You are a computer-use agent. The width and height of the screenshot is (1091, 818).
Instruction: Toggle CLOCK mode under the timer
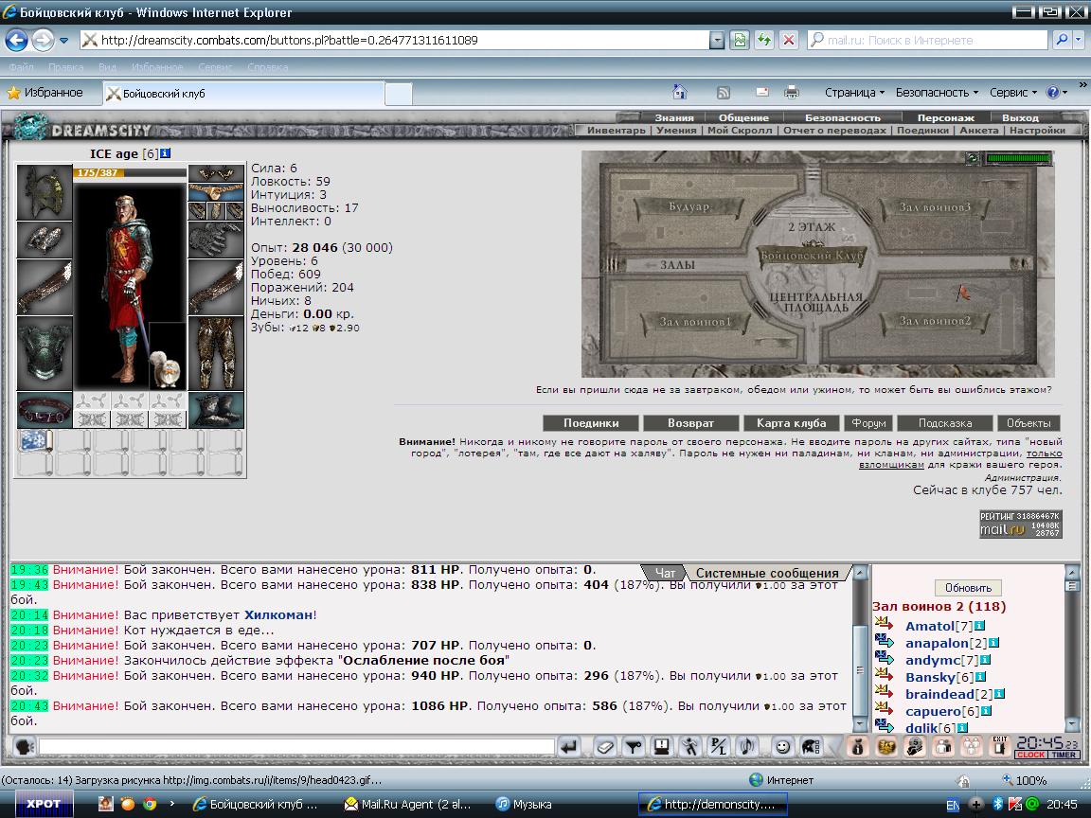(x=1030, y=755)
